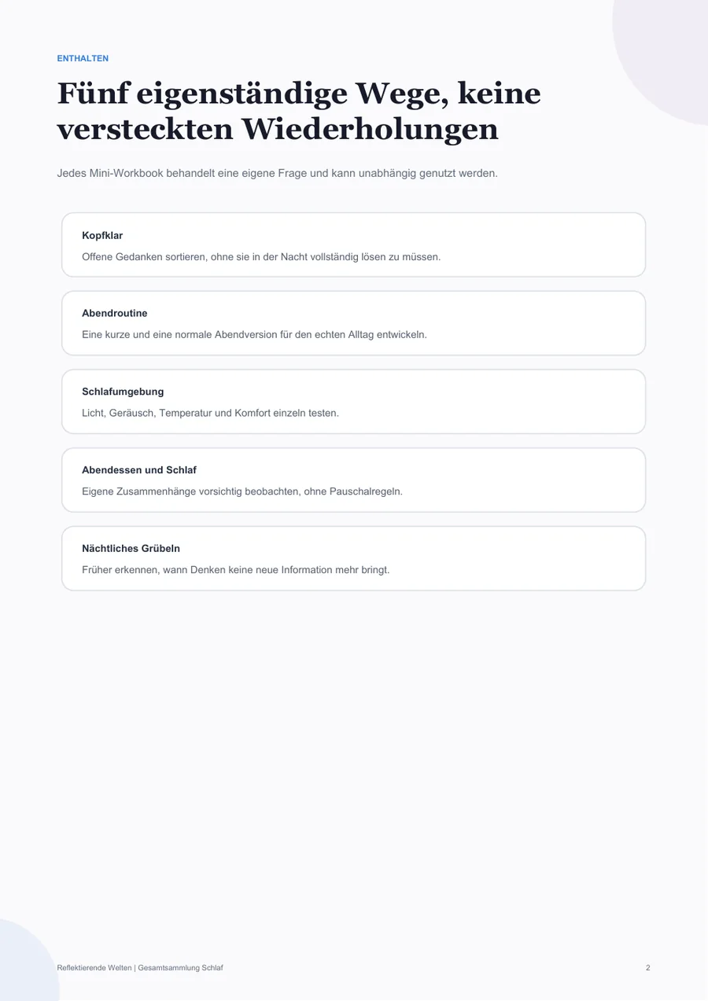Click the Kopfklar description about Offene Gedanken
The height and width of the screenshot is (1001, 708).
click(261, 256)
